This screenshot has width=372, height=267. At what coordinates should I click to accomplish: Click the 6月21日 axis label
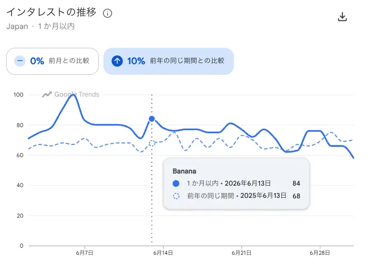pos(242,253)
